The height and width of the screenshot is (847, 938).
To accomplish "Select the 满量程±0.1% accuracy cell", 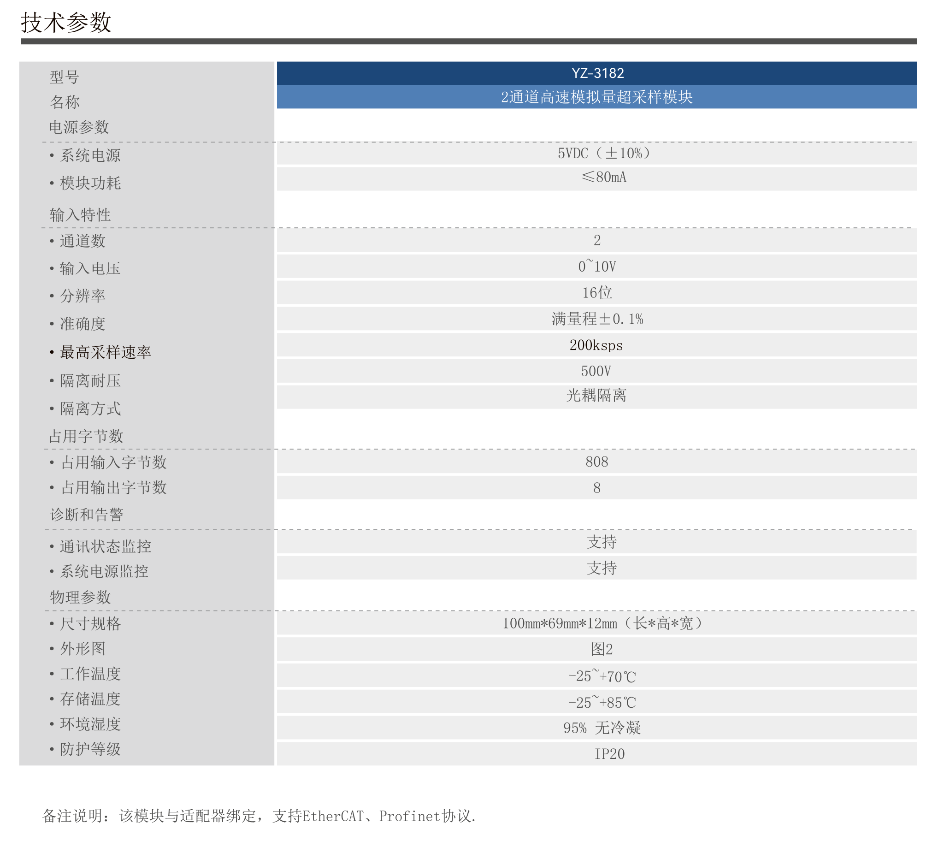I will (597, 319).
